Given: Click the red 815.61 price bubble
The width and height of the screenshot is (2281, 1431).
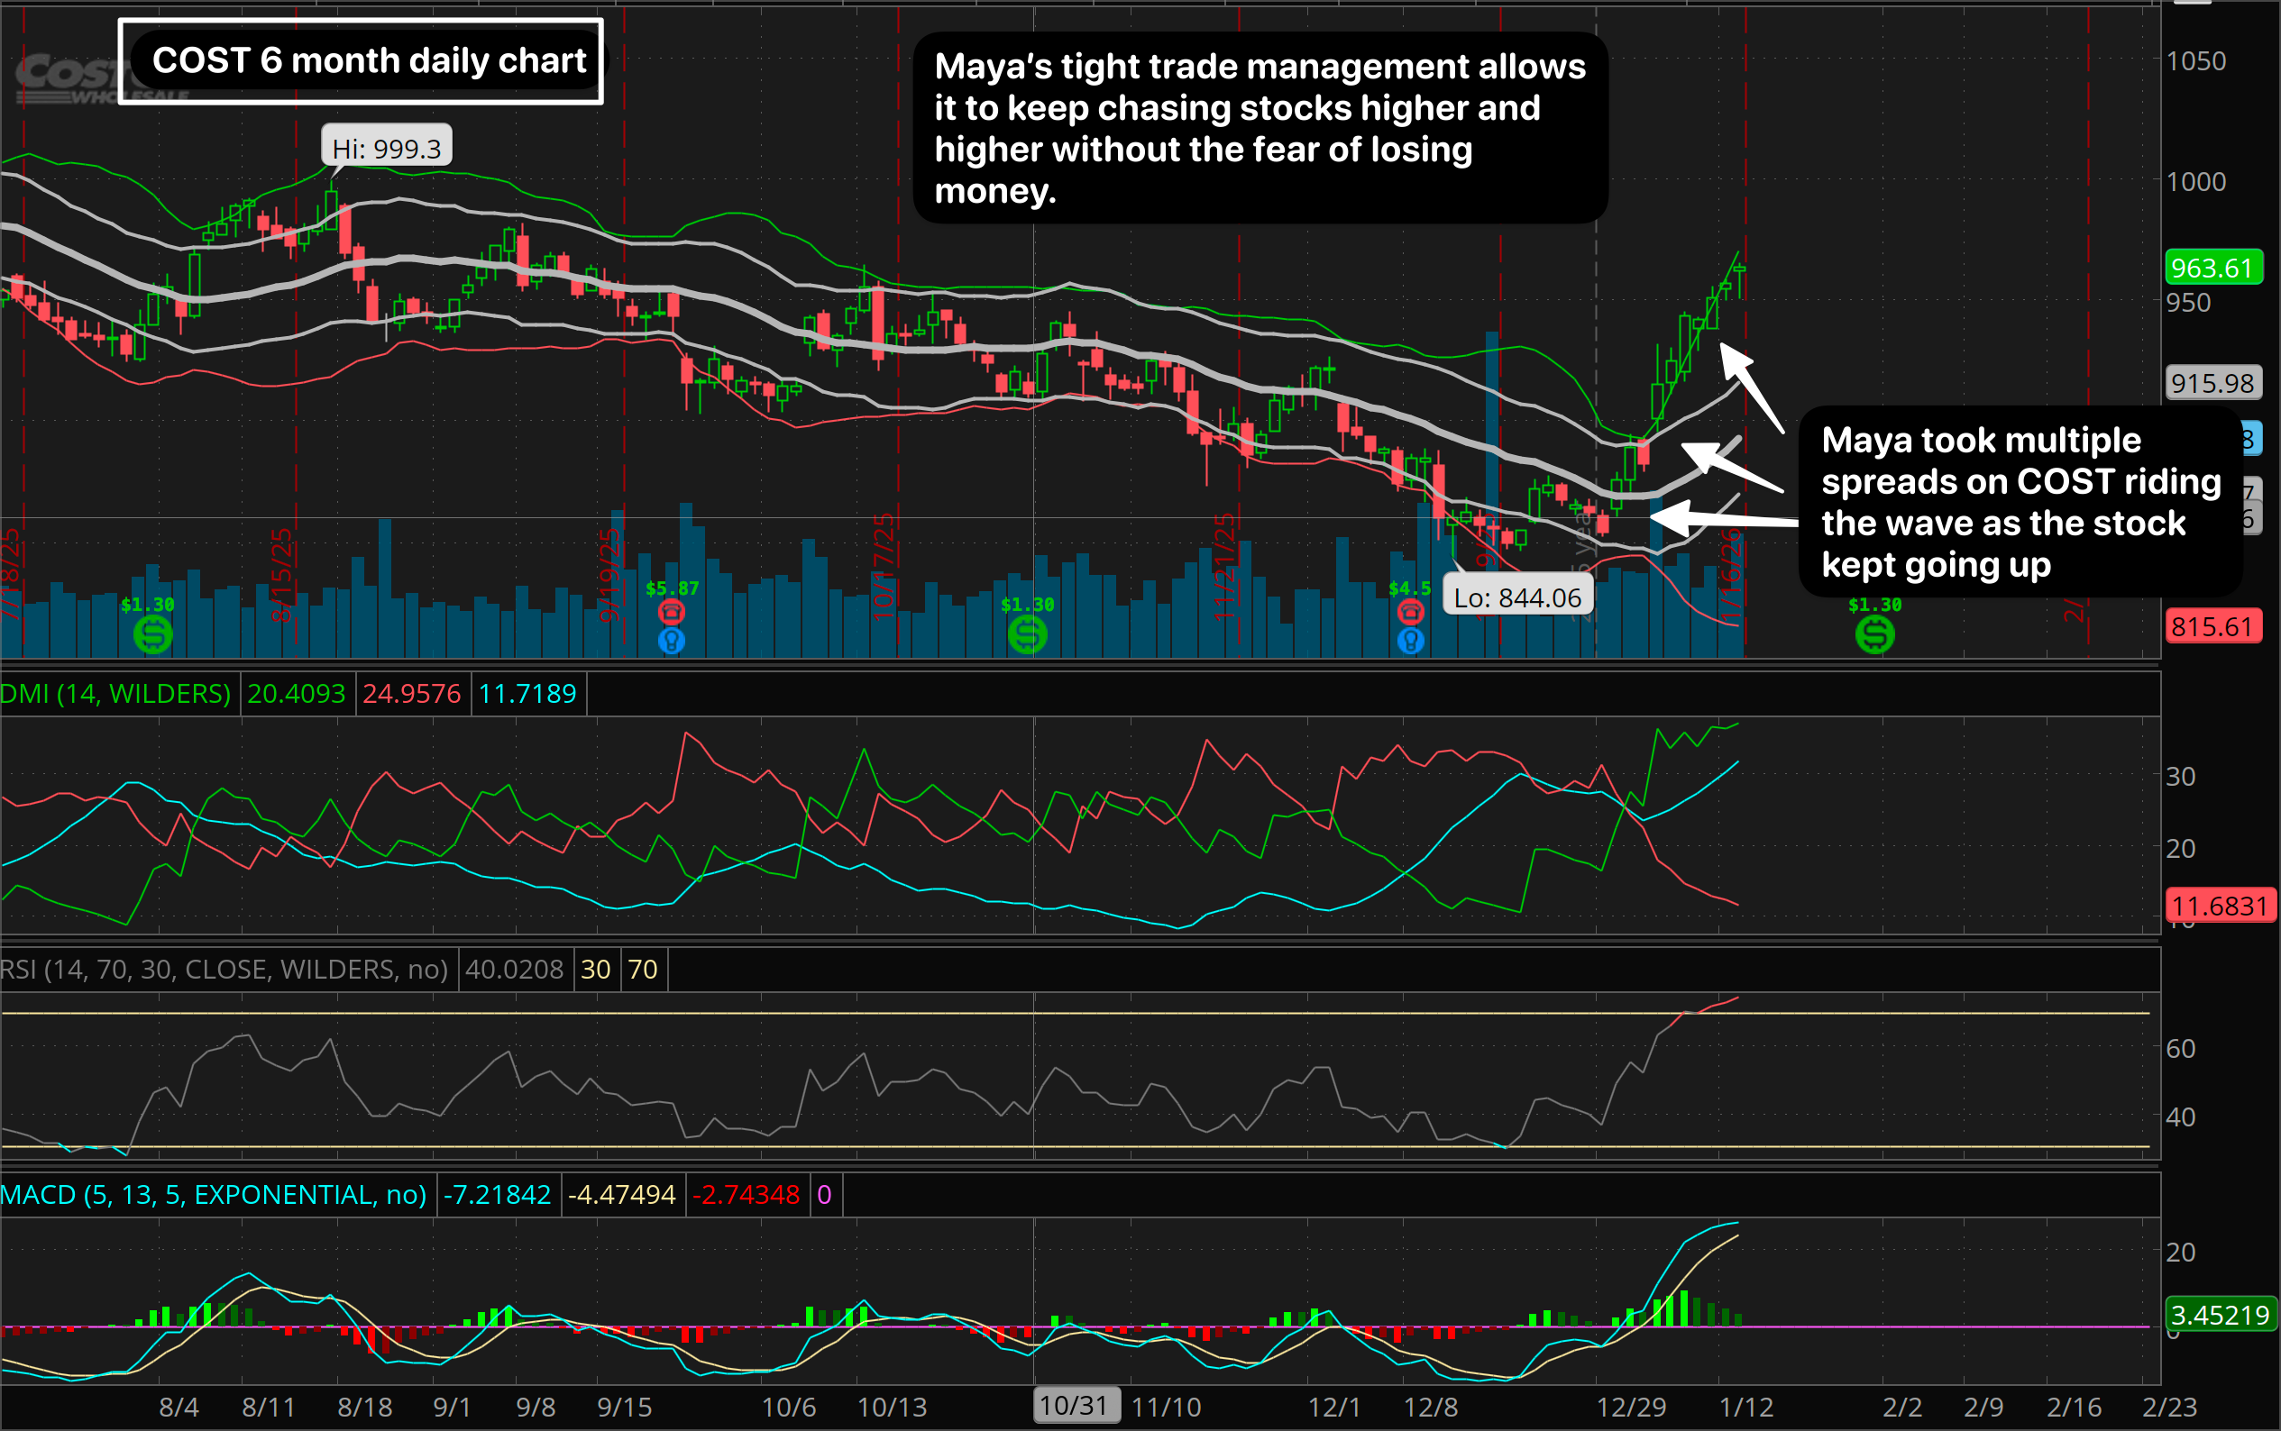Looking at the screenshot, I should [2212, 626].
